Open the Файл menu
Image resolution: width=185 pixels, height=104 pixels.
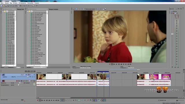[2, 3]
